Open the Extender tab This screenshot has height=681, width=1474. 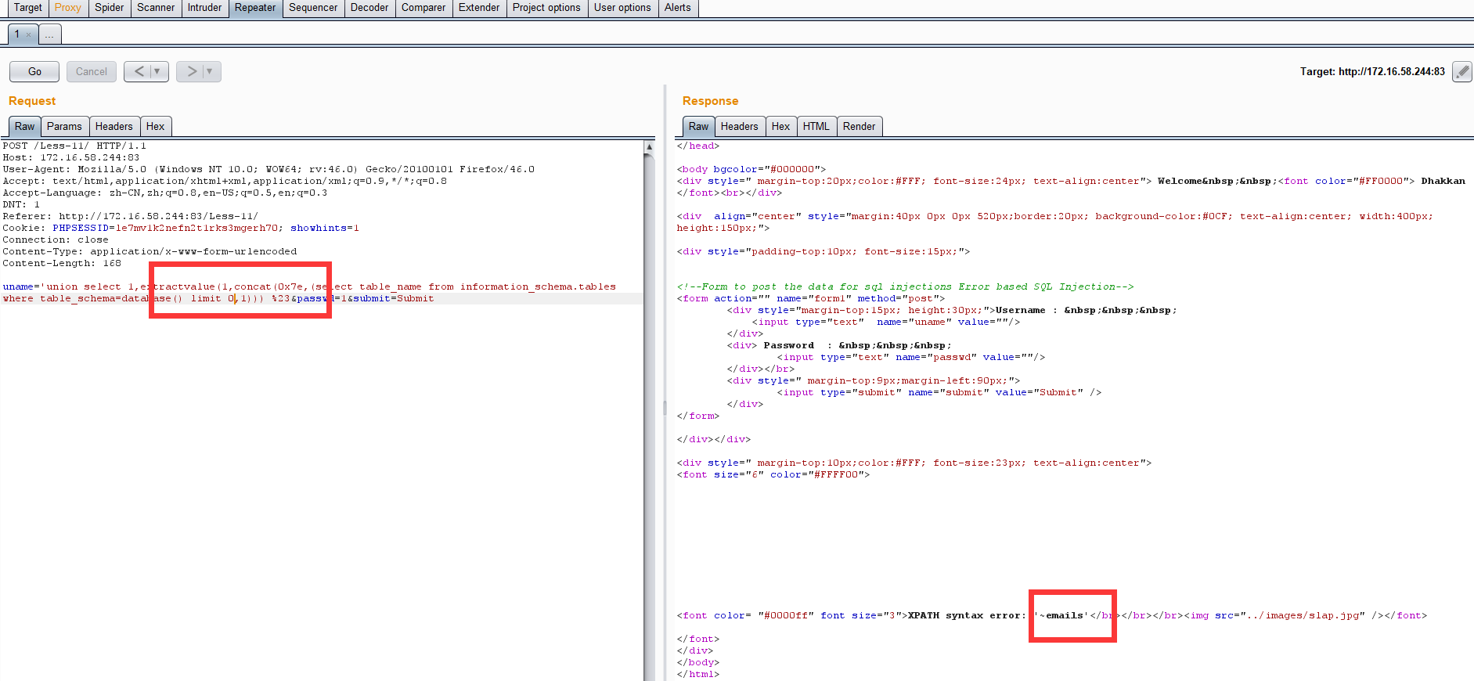tap(479, 8)
